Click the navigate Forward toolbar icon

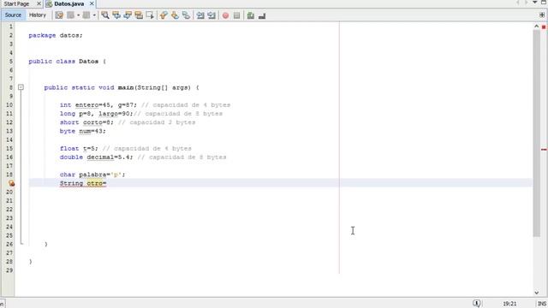click(x=86, y=15)
